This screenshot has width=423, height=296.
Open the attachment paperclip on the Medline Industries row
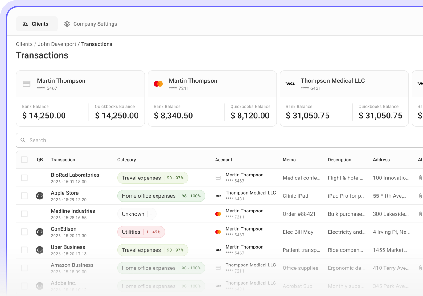click(420, 214)
